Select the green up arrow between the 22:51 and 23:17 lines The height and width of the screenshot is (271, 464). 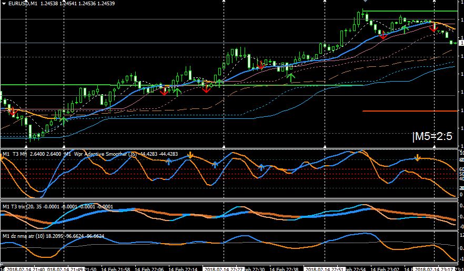pos(405,29)
